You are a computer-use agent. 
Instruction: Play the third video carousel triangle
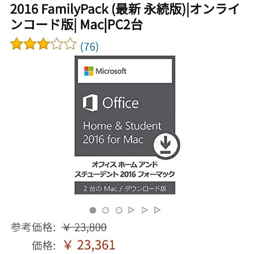[x=157, y=210]
